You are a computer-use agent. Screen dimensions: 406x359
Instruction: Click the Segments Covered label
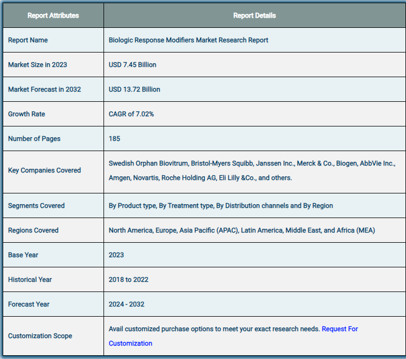pos(36,206)
